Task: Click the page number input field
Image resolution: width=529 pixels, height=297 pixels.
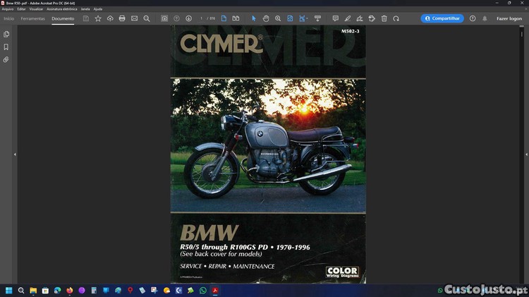Action: 202,18
